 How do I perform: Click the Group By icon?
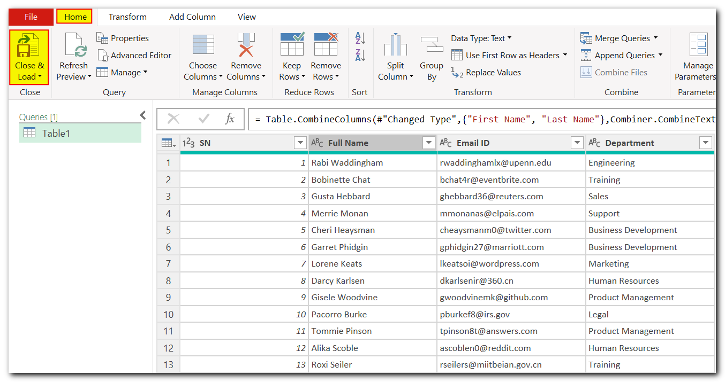pos(432,44)
